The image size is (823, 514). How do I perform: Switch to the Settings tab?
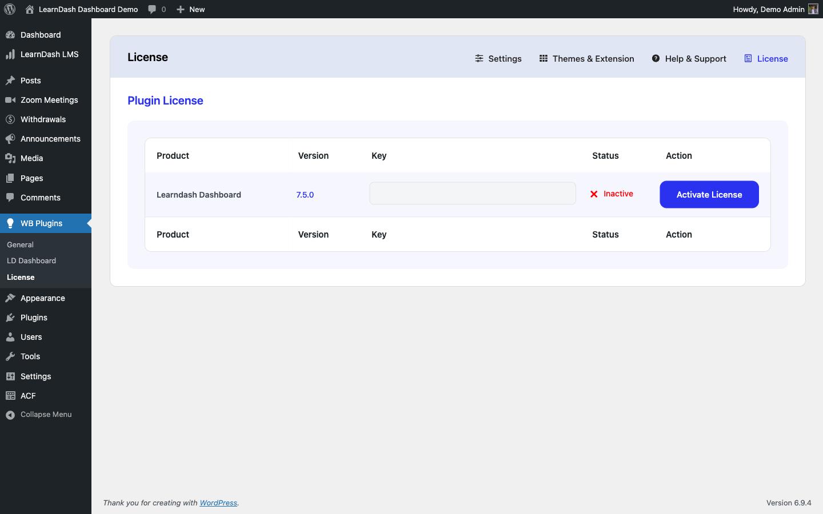coord(498,58)
